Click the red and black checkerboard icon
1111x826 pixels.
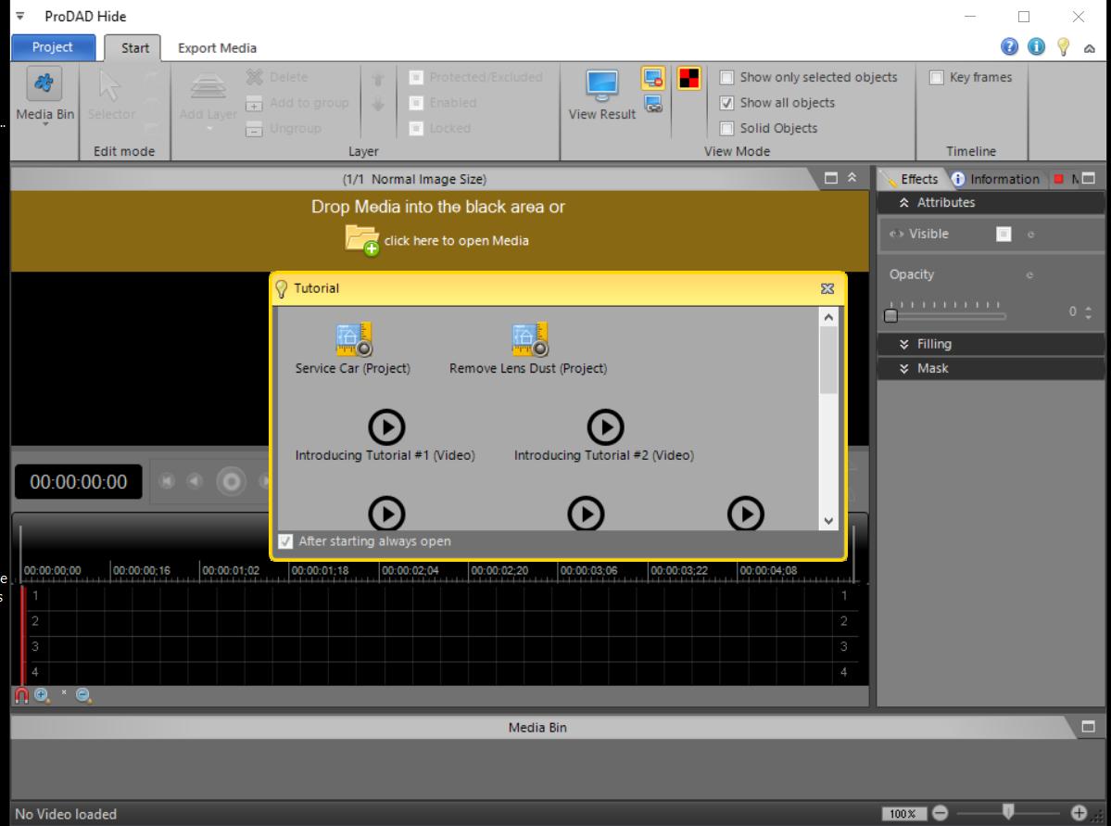pos(688,77)
